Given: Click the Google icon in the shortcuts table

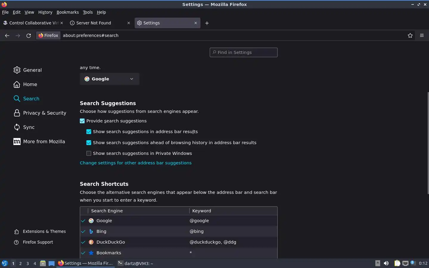Looking at the screenshot, I should click(x=91, y=221).
